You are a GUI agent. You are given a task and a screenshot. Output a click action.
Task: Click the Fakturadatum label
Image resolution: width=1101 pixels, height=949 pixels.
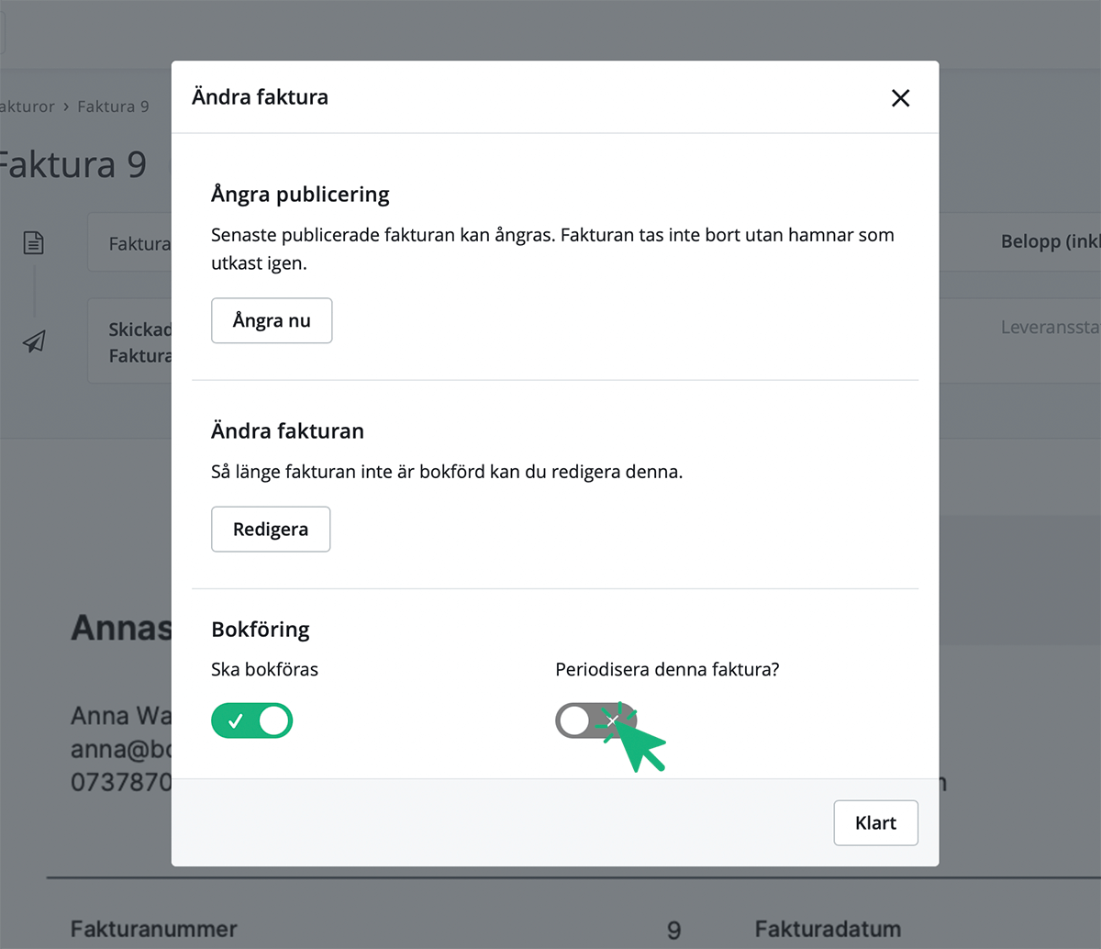coord(828,929)
